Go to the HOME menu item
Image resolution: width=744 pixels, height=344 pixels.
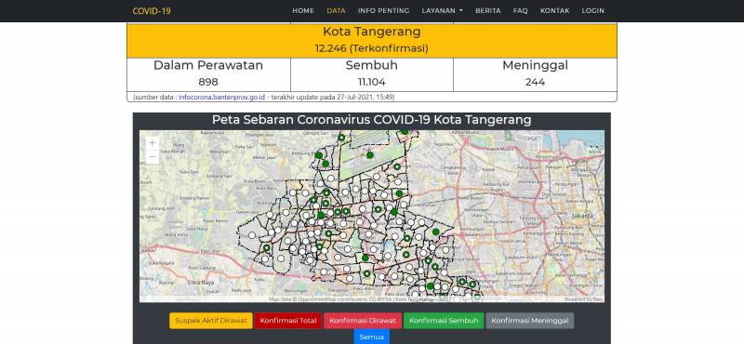[303, 11]
